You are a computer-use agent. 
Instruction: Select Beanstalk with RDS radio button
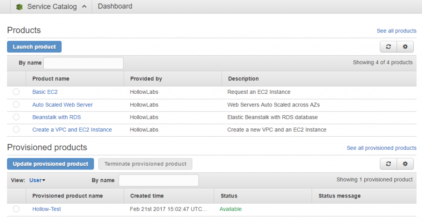pyautogui.click(x=16, y=117)
